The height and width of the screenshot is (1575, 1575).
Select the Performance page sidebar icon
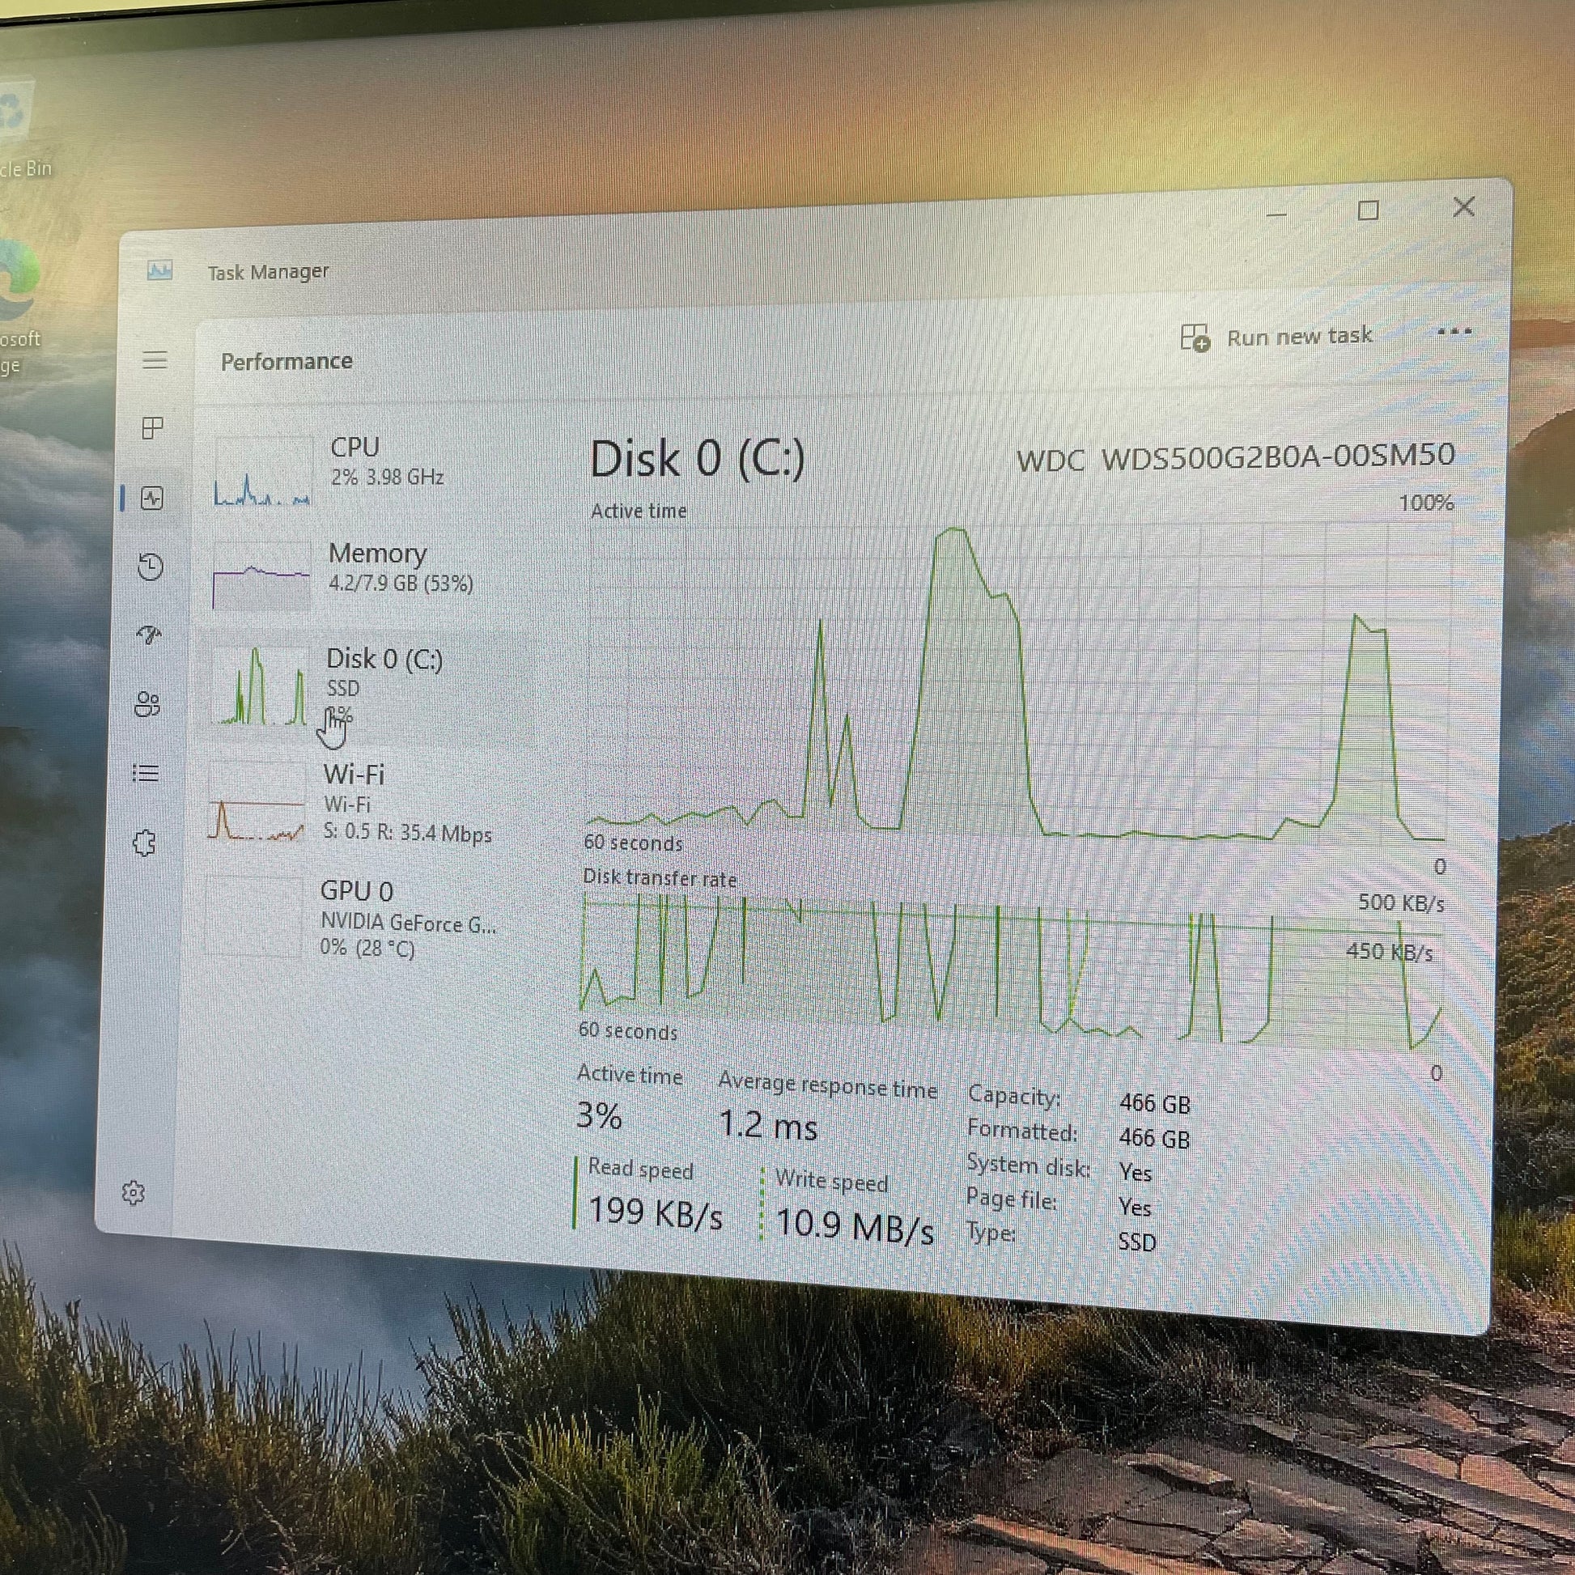[x=152, y=498]
